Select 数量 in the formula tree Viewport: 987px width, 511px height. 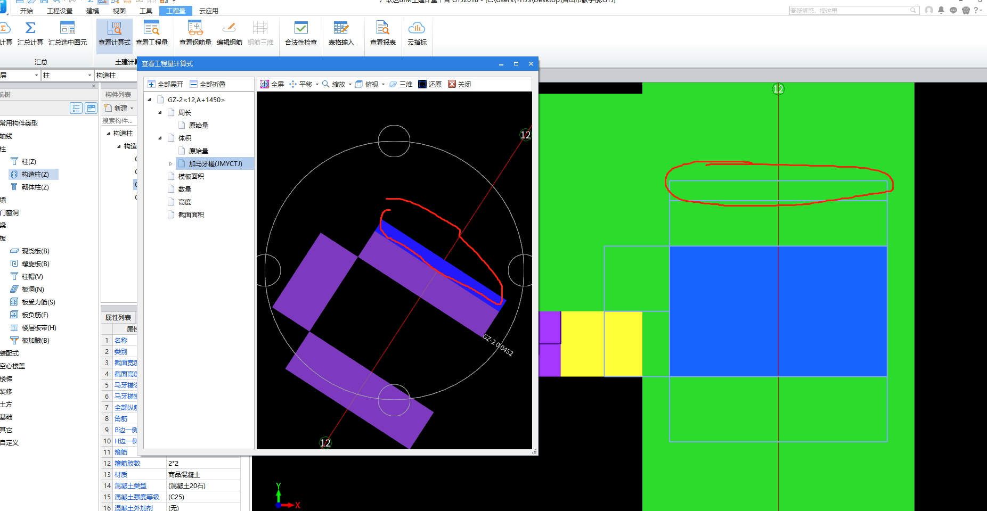coord(185,189)
